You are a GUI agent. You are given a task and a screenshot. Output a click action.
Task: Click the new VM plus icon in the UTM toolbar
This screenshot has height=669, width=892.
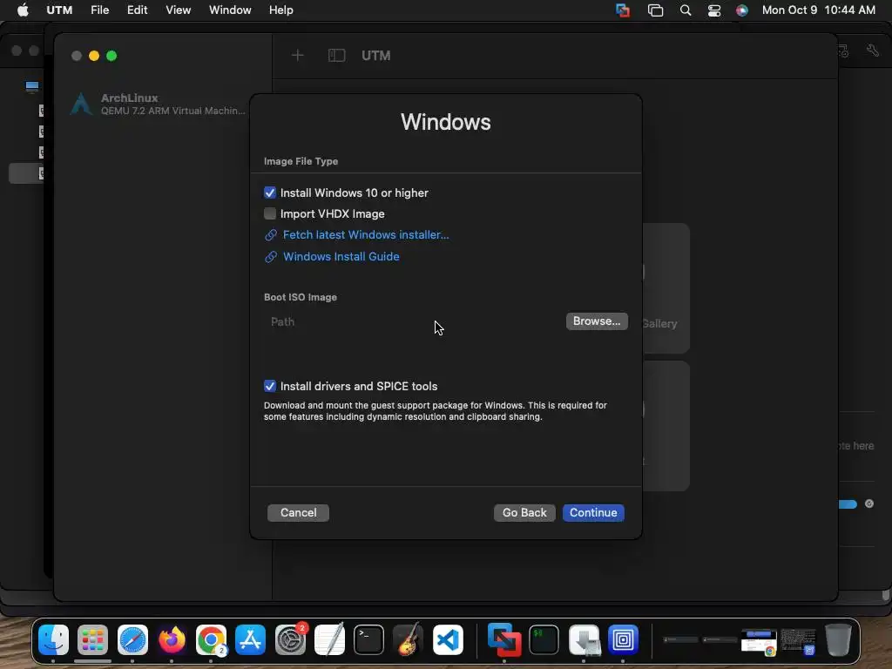coord(298,55)
